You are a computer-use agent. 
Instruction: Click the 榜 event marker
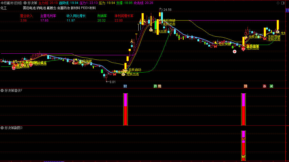(159, 86)
